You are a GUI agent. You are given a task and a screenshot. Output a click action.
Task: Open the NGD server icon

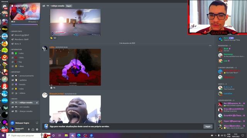pos(5,36)
